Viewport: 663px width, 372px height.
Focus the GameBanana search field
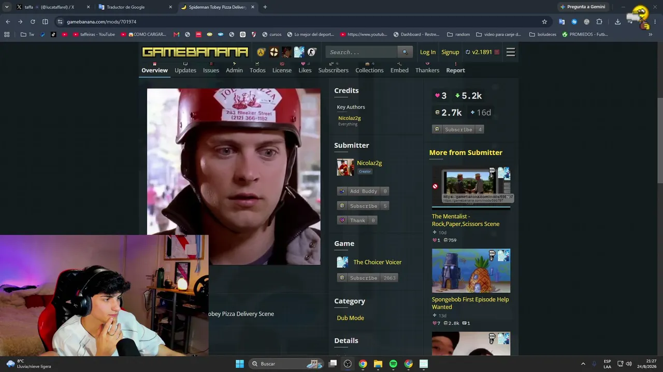pos(362,52)
